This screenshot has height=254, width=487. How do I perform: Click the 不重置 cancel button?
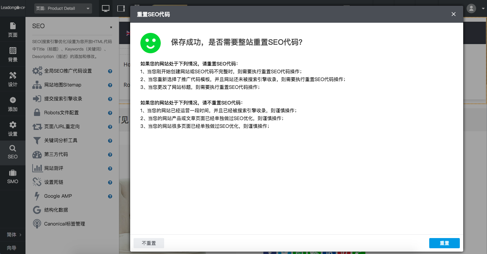click(149, 243)
